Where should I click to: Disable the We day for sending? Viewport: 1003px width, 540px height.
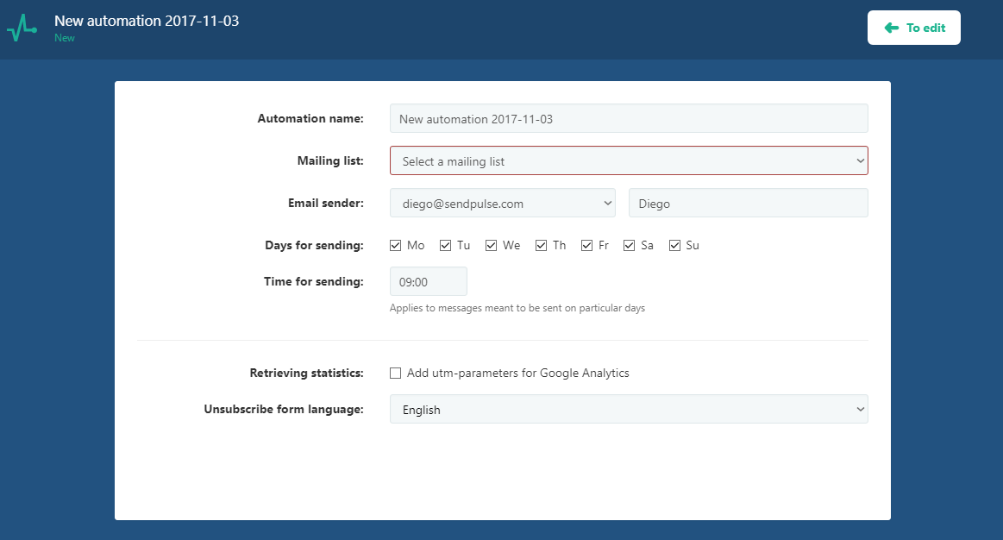(x=492, y=245)
